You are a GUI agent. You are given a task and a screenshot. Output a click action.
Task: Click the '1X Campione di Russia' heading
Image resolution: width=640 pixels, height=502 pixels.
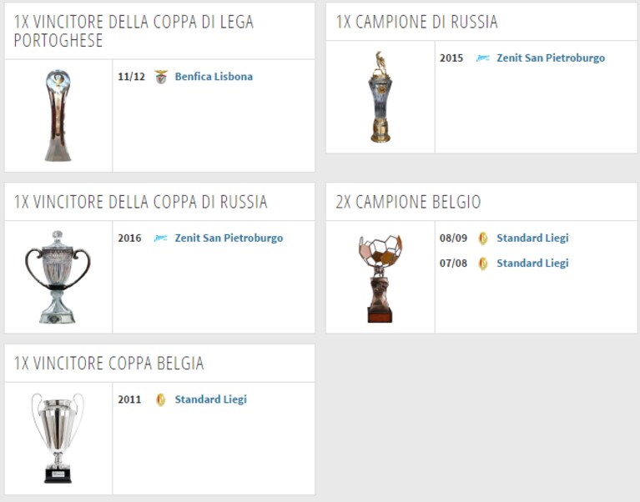[416, 22]
